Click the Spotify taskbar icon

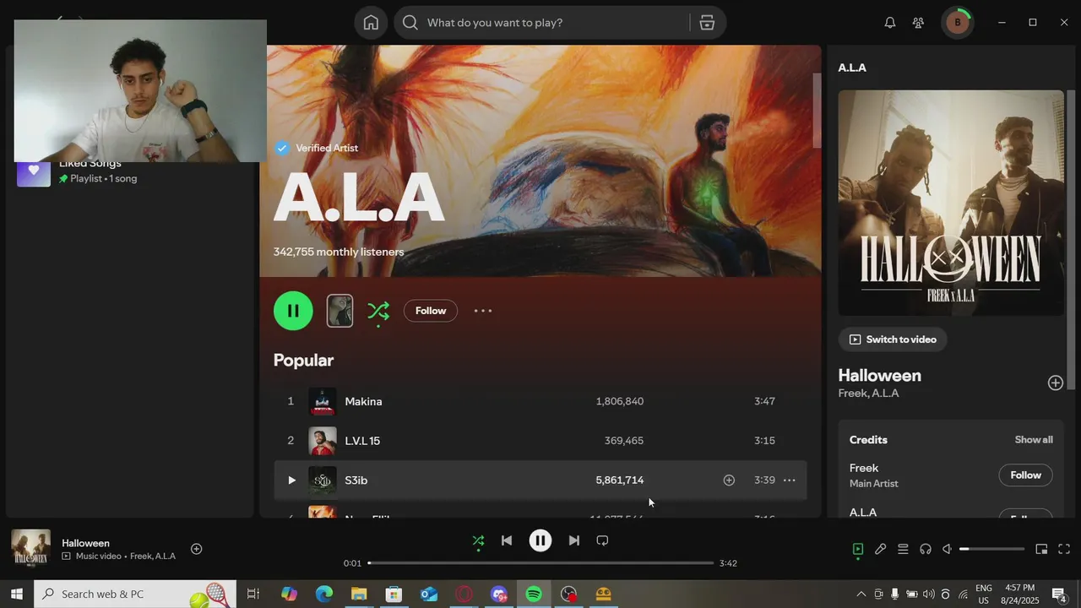point(534,594)
